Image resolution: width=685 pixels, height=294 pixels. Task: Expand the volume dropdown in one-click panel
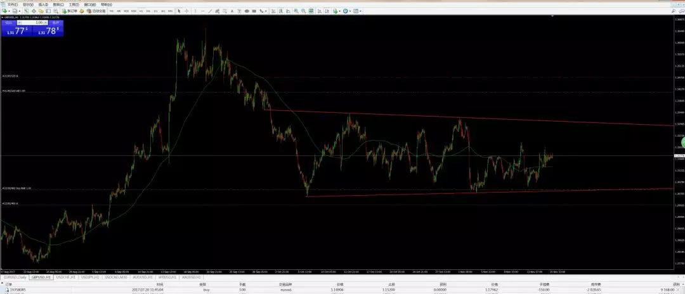tap(46, 22)
